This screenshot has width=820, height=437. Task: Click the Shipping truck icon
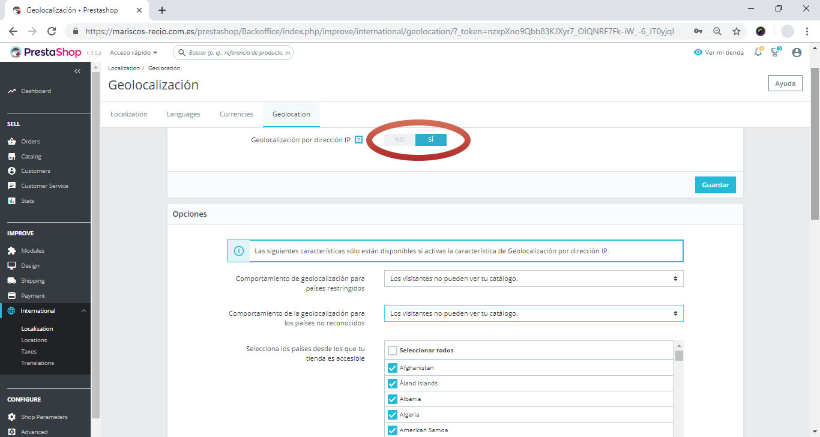(11, 281)
